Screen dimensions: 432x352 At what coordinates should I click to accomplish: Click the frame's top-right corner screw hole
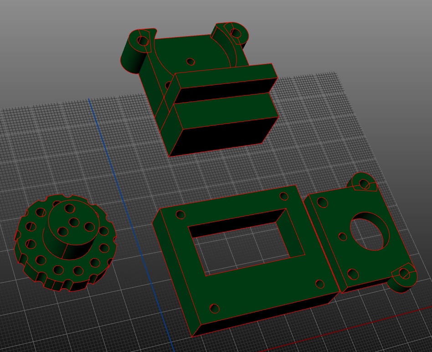click(x=283, y=197)
